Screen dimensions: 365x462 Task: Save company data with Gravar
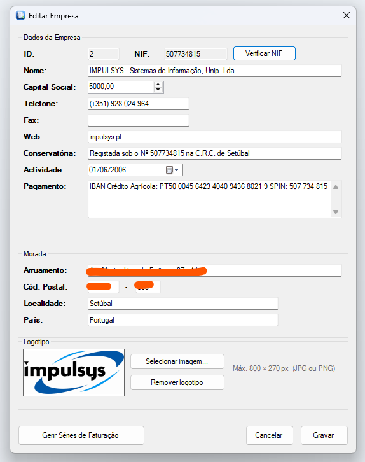pos(324,435)
